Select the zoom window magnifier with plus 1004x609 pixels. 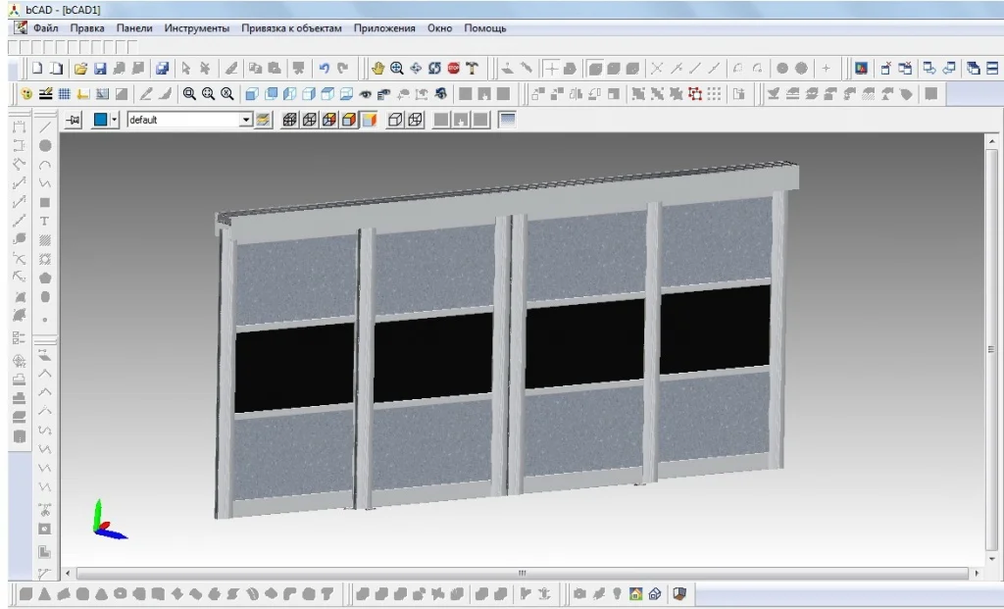tap(397, 68)
